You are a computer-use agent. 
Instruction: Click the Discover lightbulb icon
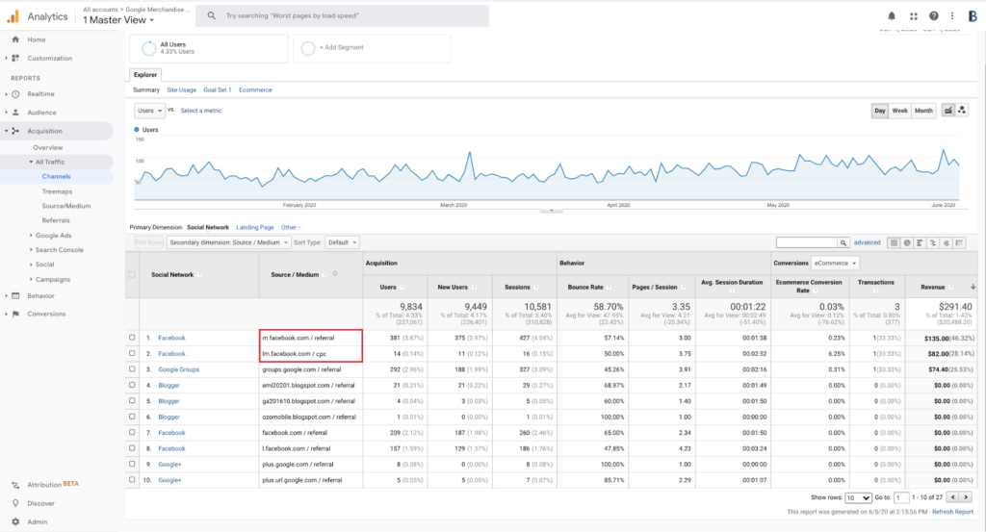click(15, 503)
